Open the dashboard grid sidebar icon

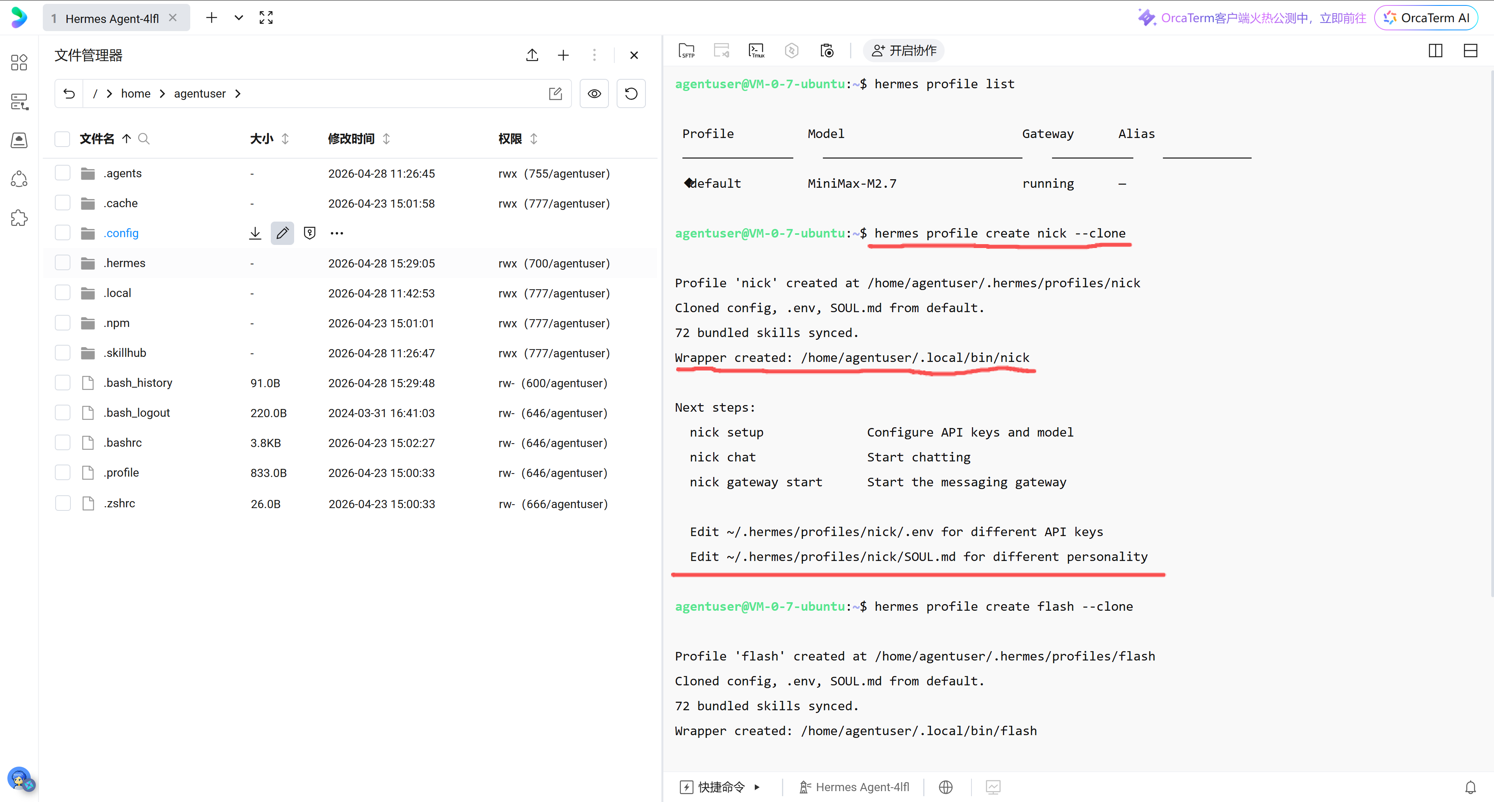pos(19,62)
